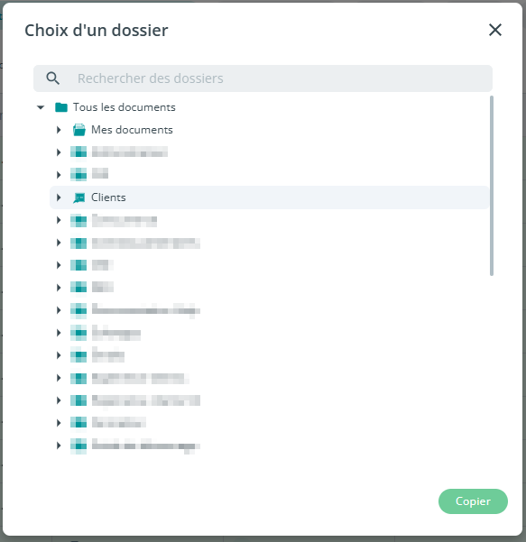Click the Copier button
Image resolution: width=526 pixels, height=542 pixels.
[x=473, y=501]
